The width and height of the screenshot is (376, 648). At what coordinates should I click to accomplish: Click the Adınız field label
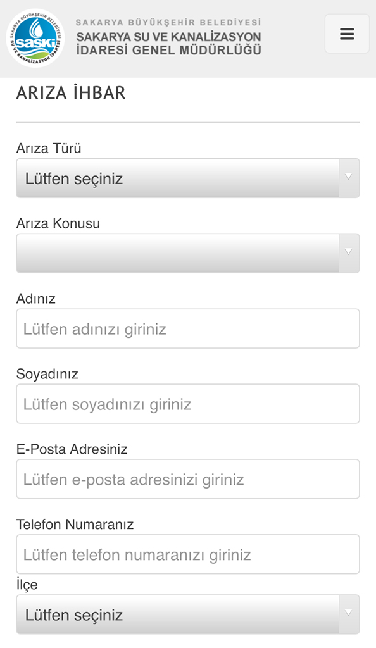pyautogui.click(x=35, y=298)
